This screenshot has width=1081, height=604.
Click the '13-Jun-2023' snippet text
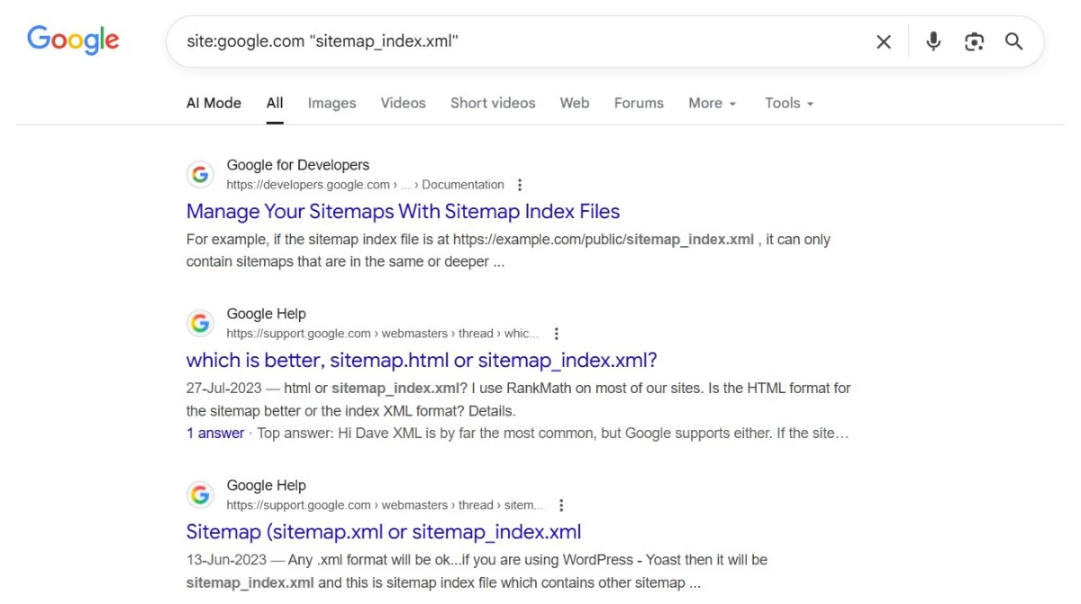click(x=226, y=560)
